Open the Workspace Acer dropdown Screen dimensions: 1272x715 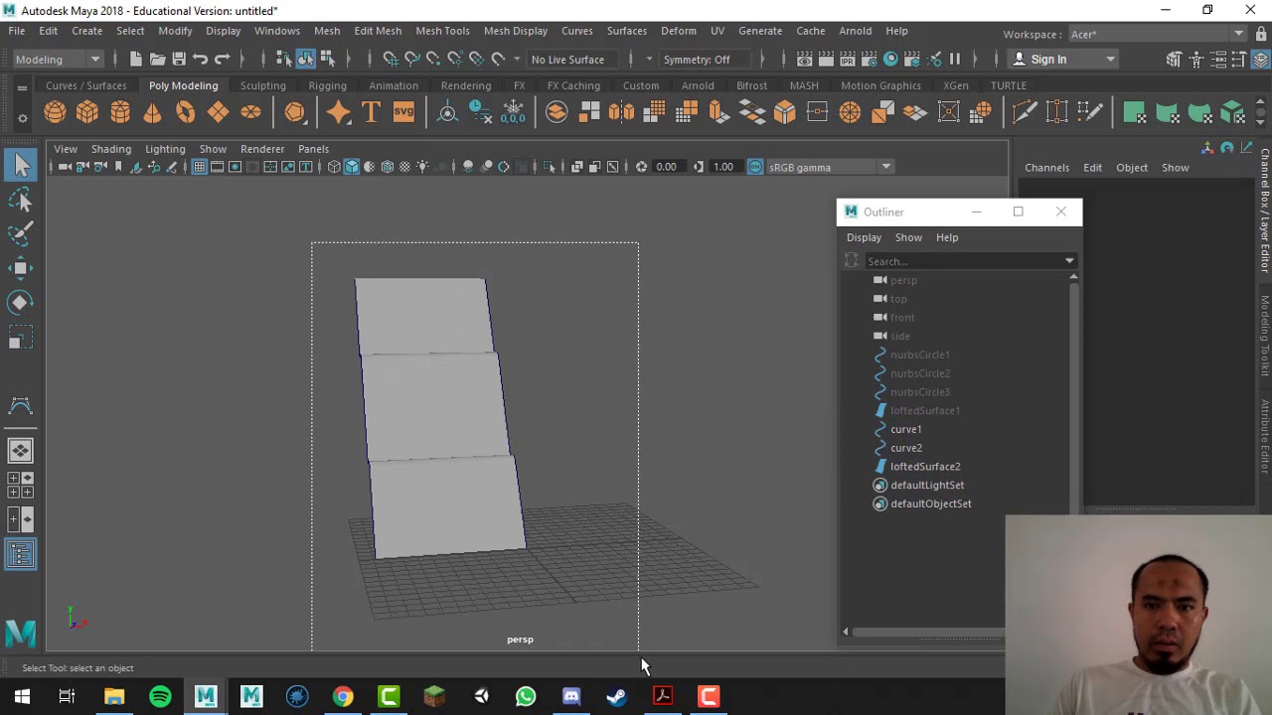tap(1158, 34)
